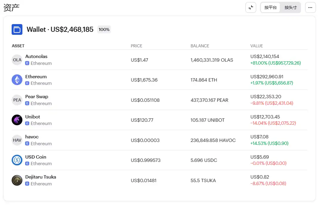Sort by the ASSET column header

tap(18, 46)
